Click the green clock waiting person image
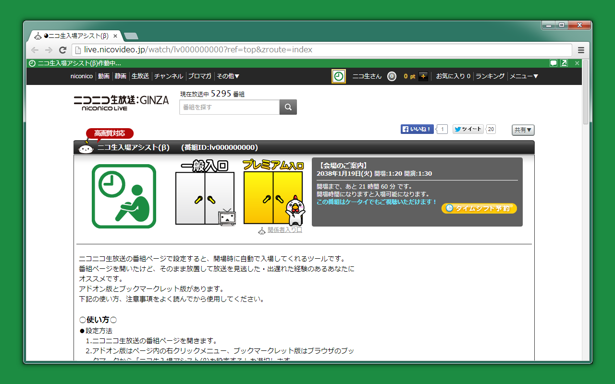 pyautogui.click(x=124, y=196)
